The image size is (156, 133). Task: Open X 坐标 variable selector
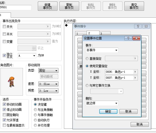(x=121, y=72)
